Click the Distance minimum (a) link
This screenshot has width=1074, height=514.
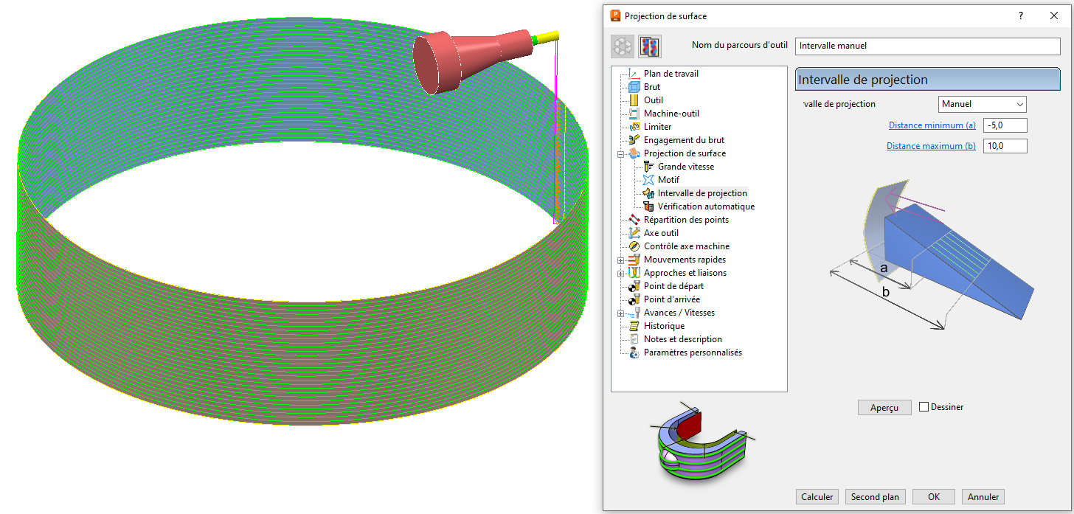(932, 125)
